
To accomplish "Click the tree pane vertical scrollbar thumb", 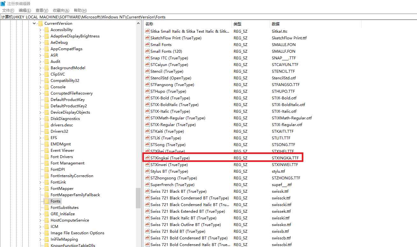I will [138, 198].
